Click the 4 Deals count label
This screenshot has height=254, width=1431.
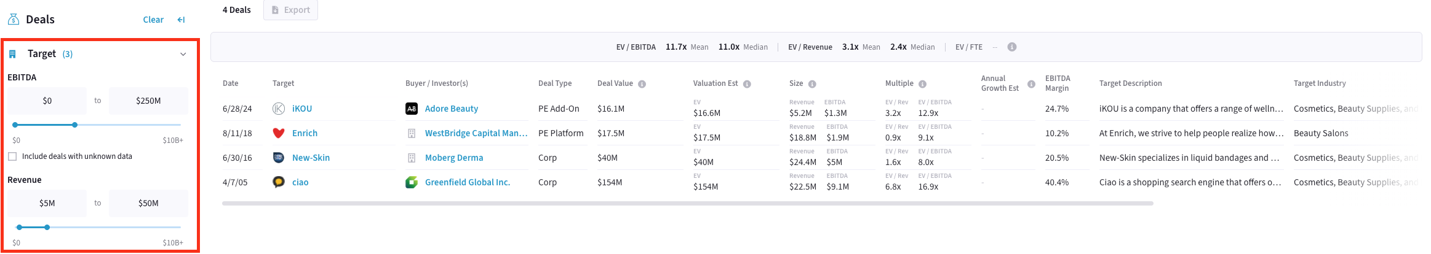click(237, 10)
